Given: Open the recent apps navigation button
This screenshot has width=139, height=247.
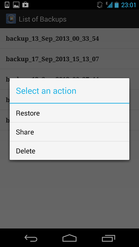Looking at the screenshot, I should click(108, 238).
